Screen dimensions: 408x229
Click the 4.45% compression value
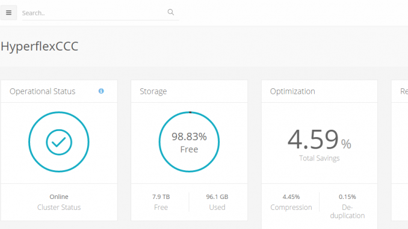tap(291, 197)
